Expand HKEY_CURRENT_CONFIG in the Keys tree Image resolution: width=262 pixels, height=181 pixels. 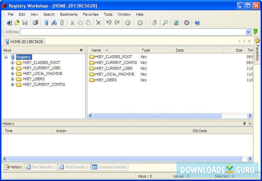tap(12, 84)
